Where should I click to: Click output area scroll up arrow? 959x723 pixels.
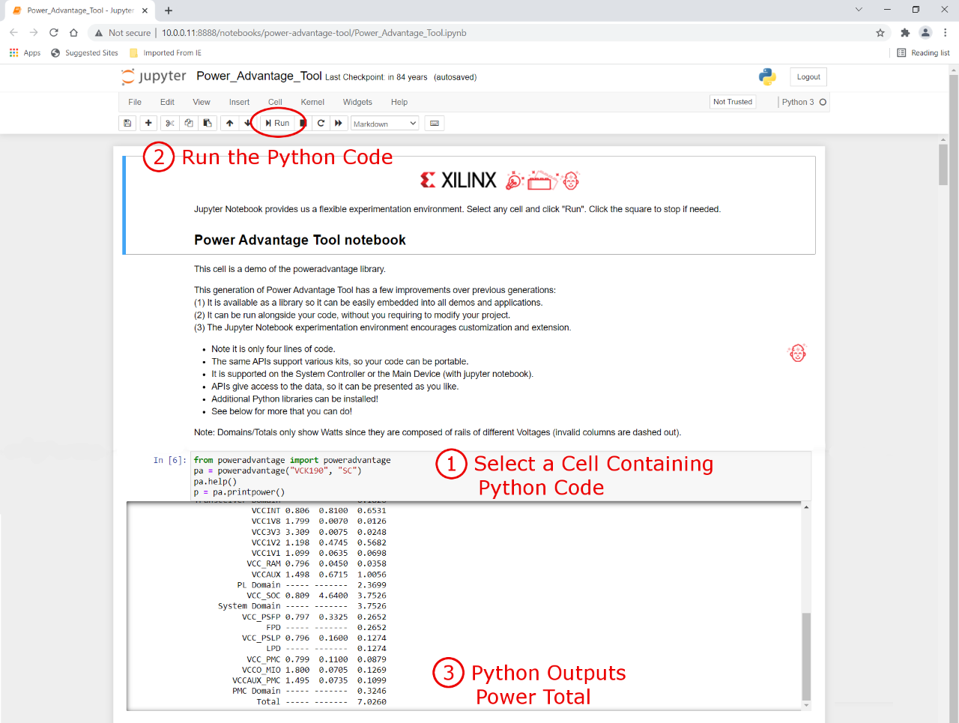pyautogui.click(x=806, y=507)
